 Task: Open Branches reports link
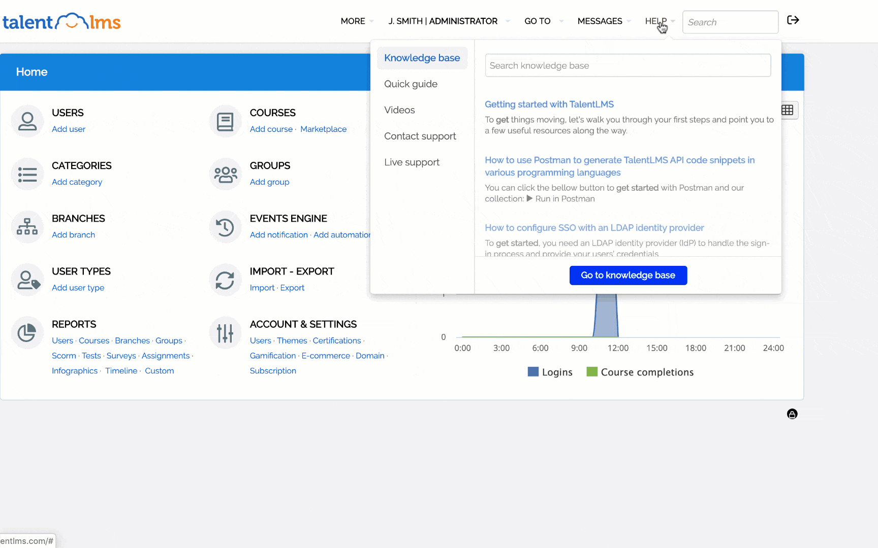(x=132, y=341)
